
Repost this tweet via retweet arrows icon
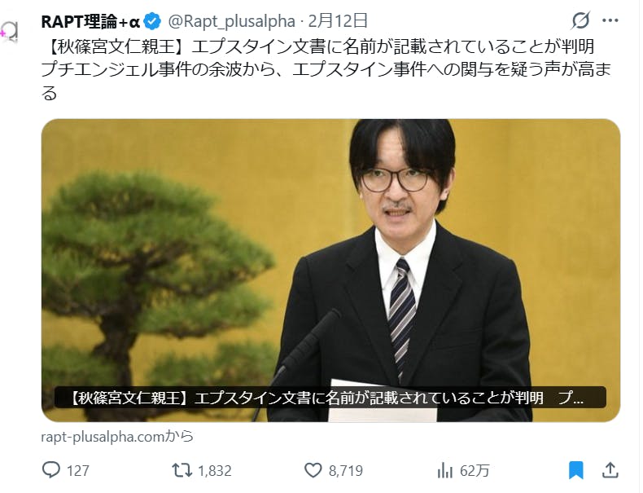[x=182, y=470]
